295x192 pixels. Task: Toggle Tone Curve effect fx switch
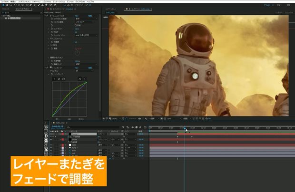click(x=47, y=67)
